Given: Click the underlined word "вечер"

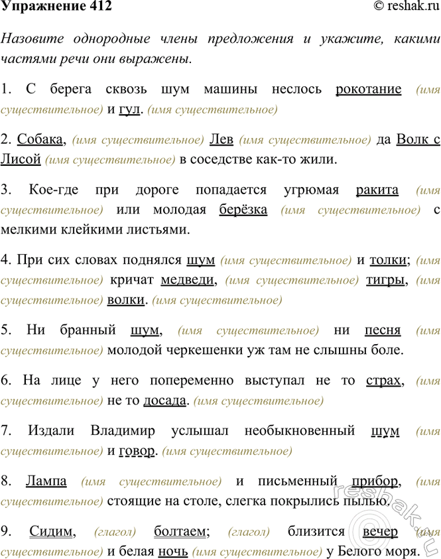Looking at the screenshot, I should pos(380,532).
